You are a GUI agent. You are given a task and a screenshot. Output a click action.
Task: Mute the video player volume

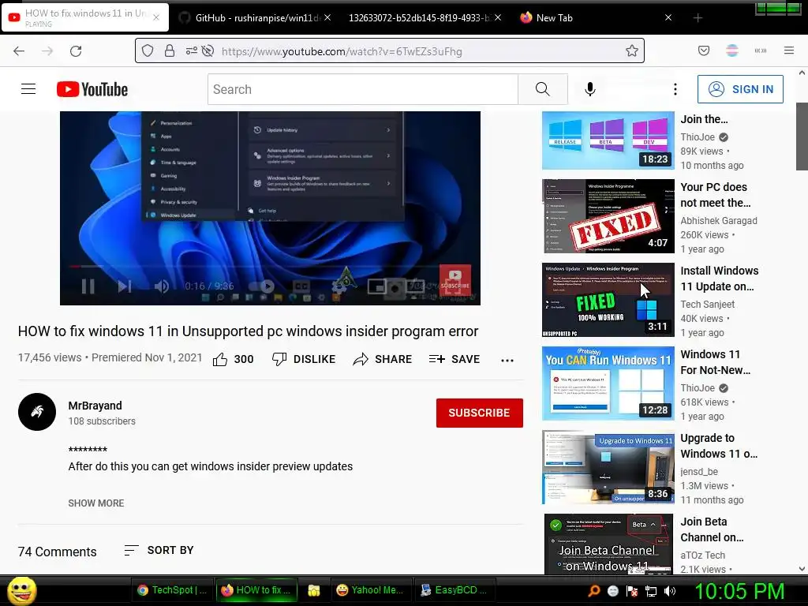pos(161,286)
